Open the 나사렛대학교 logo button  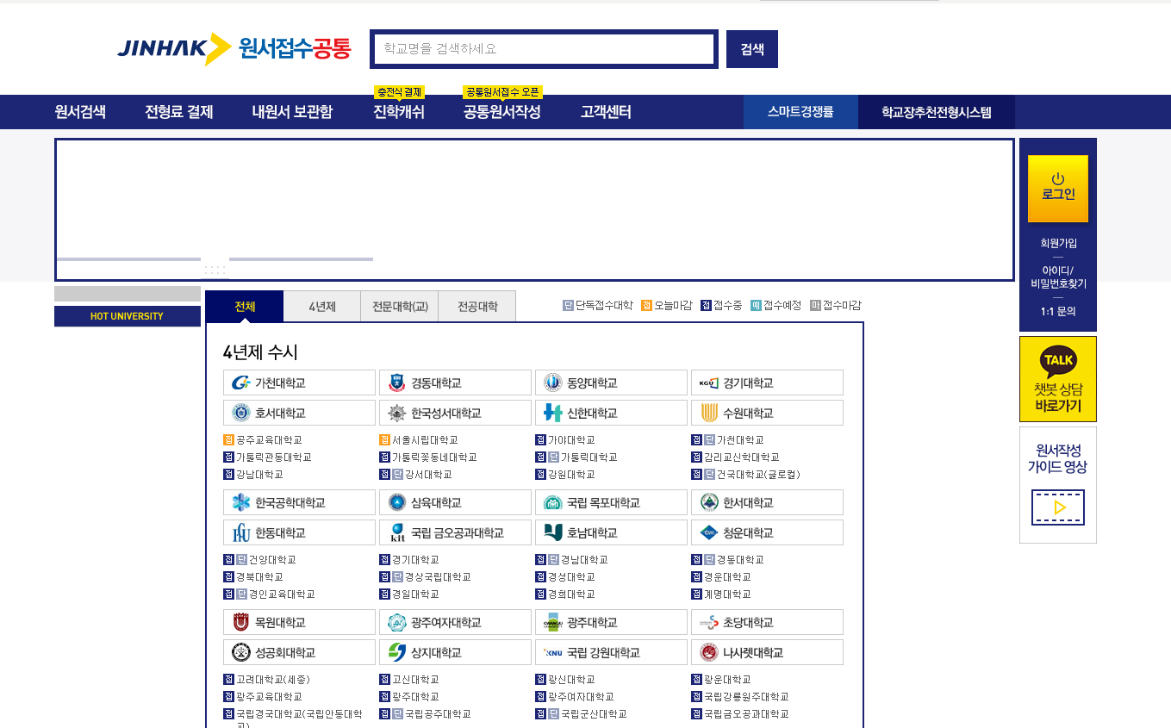tap(767, 652)
